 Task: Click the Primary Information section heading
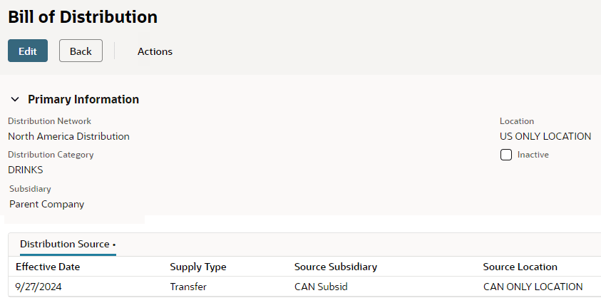pyautogui.click(x=83, y=100)
